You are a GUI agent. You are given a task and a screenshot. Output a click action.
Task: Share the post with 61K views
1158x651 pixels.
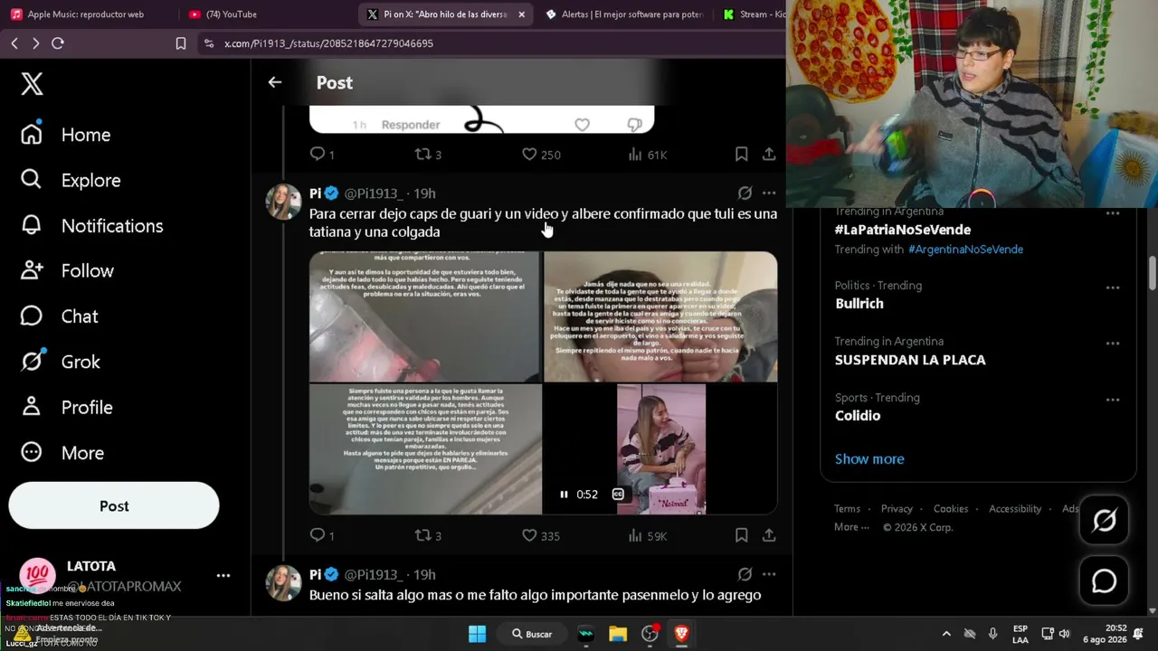coord(769,155)
